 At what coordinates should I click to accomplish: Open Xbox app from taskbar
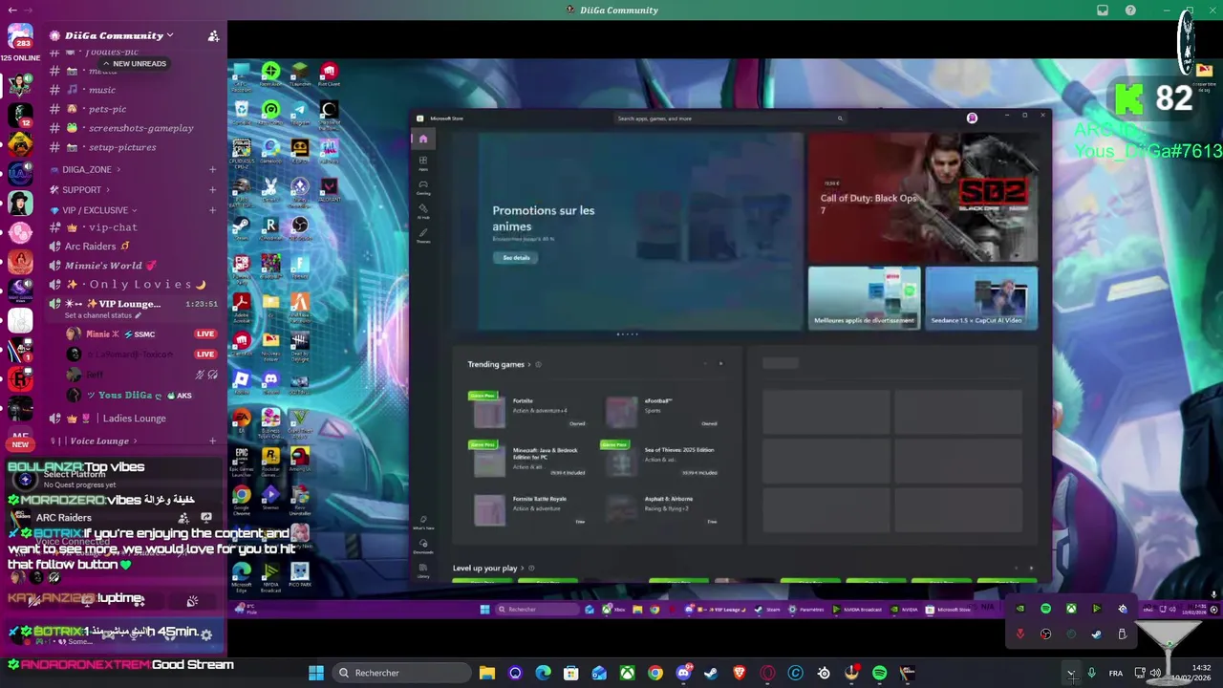coord(627,673)
